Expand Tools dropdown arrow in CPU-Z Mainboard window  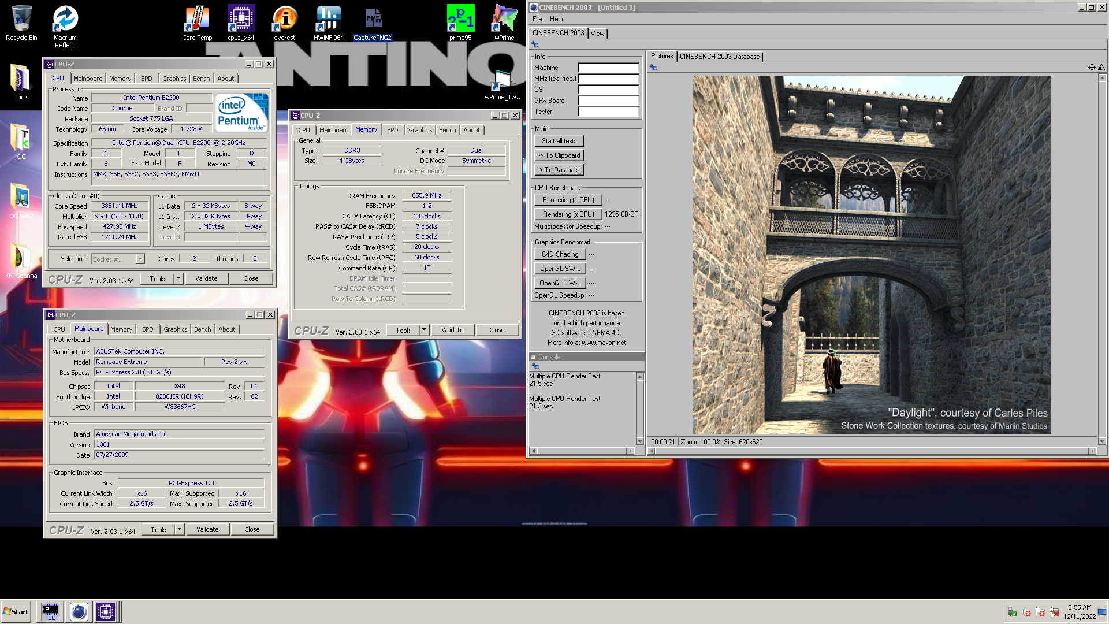click(179, 529)
